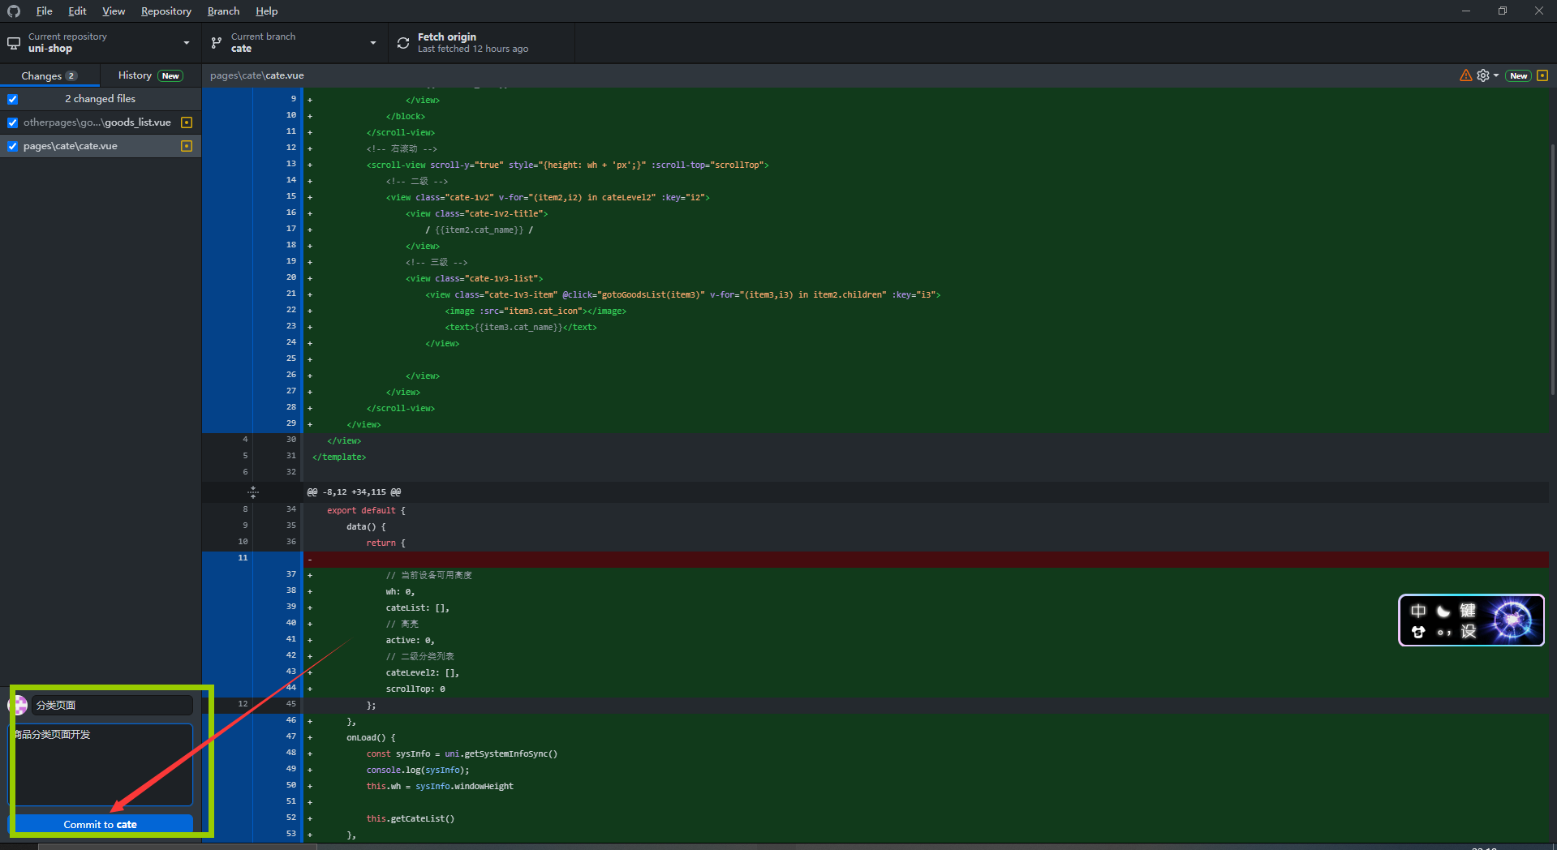Click the commit description text area
The height and width of the screenshot is (850, 1557).
tap(101, 765)
